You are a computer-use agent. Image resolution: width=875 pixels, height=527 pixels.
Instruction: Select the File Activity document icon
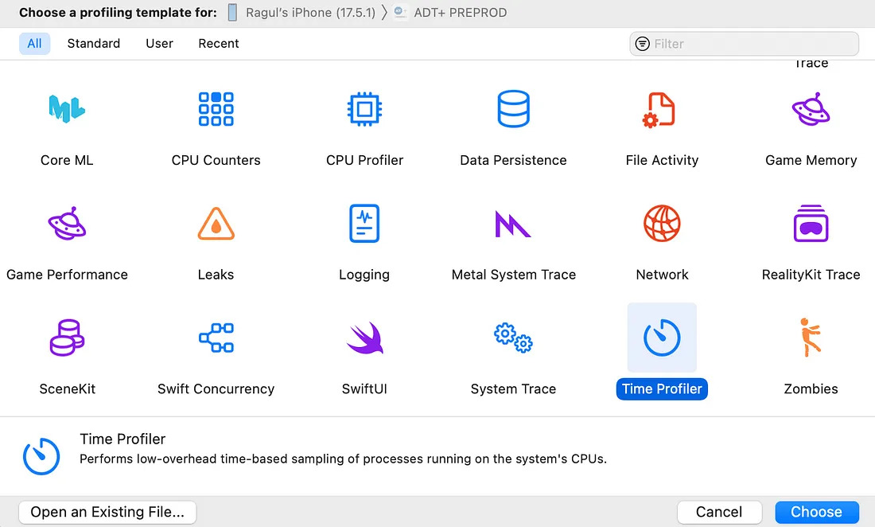click(659, 110)
